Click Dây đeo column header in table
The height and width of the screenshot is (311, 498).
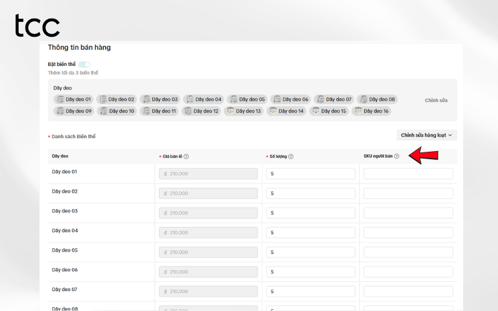click(60, 156)
